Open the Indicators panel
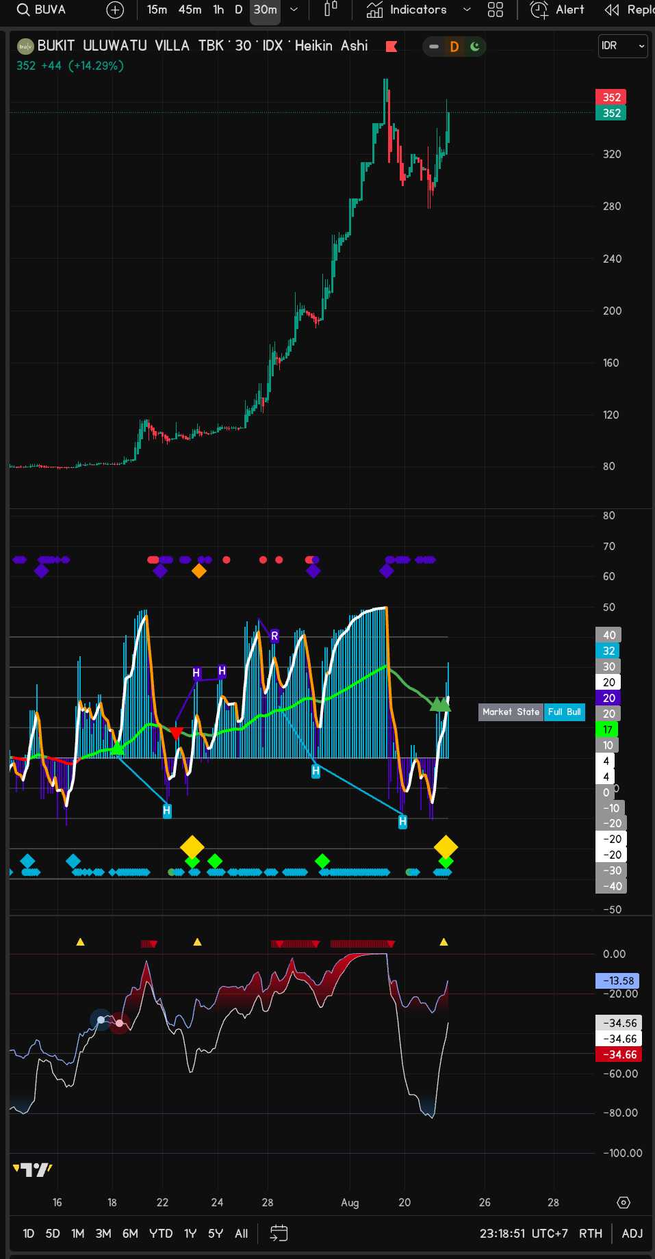This screenshot has width=655, height=1259. coord(407,10)
